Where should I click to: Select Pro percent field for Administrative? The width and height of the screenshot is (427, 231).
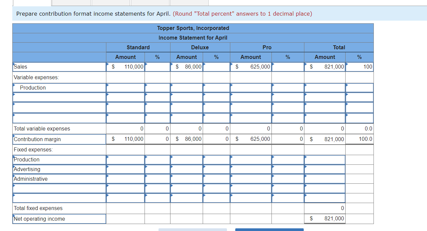click(x=288, y=179)
